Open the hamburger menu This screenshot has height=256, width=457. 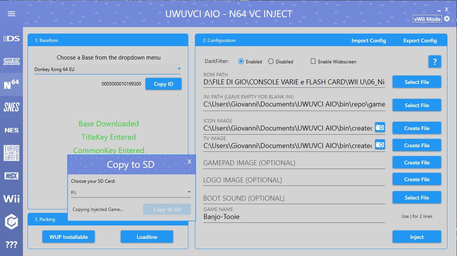[x=11, y=14]
